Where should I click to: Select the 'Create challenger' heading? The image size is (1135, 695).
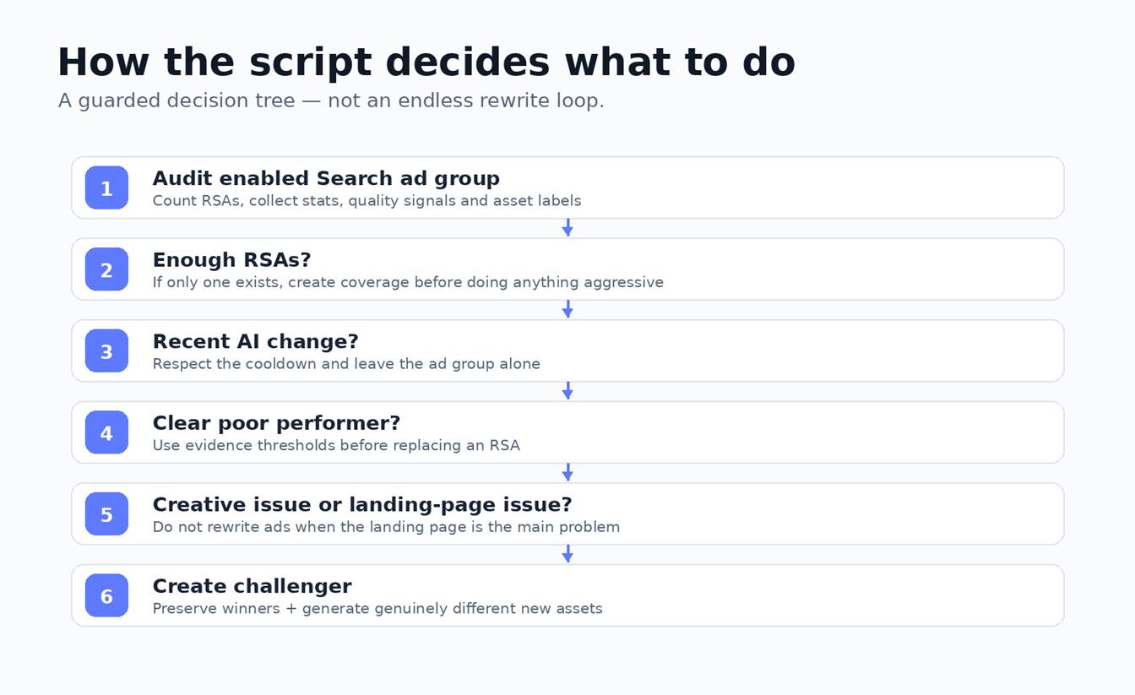coord(252,586)
